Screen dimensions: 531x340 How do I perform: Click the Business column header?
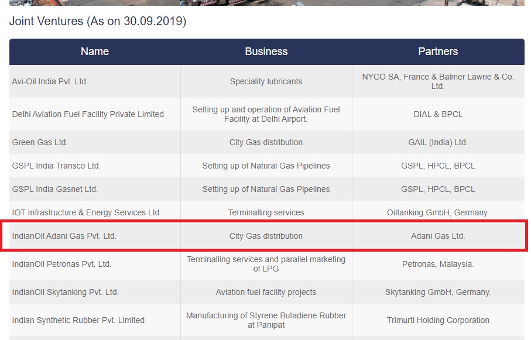[x=266, y=51]
